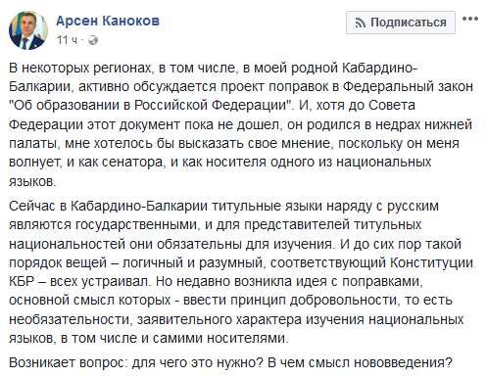Open the Арсен Каноков author name link
Viewport: 487px width, 377px height.
pyautogui.click(x=108, y=21)
